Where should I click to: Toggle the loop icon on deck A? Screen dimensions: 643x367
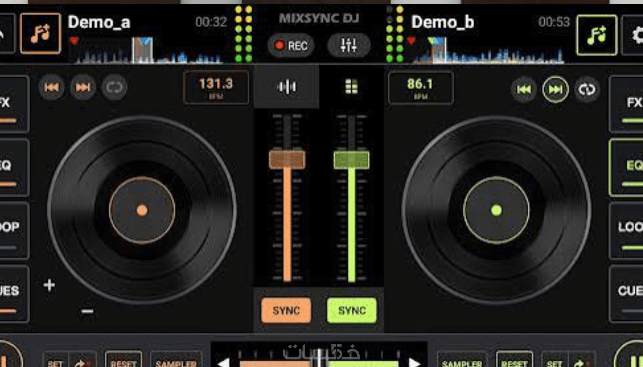pyautogui.click(x=114, y=87)
